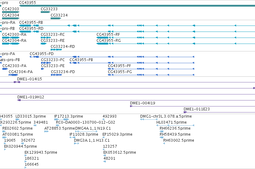Select the CG33234 gene glyph

pos(56,18)
